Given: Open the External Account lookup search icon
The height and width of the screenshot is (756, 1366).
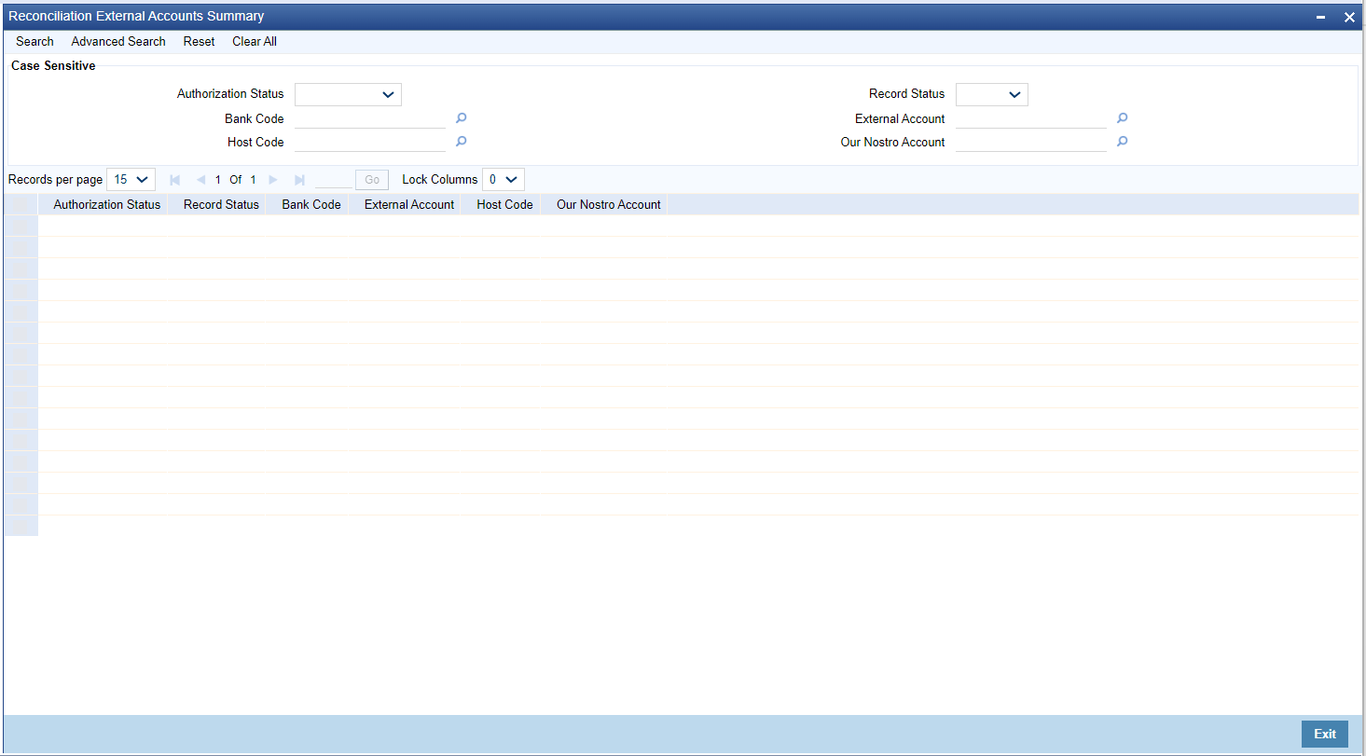Looking at the screenshot, I should [1123, 118].
